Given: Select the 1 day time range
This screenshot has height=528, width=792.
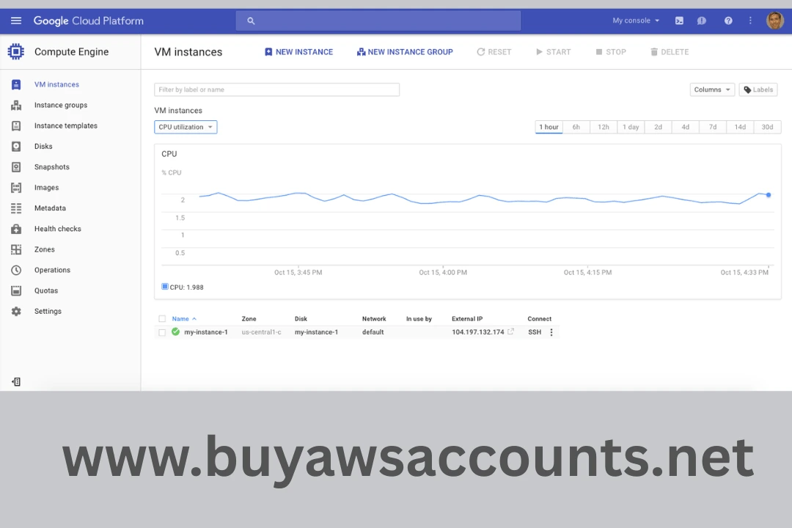Looking at the screenshot, I should point(631,127).
